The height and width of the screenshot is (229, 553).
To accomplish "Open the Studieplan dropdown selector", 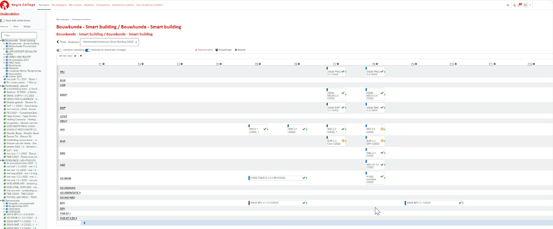I will coord(109,42).
